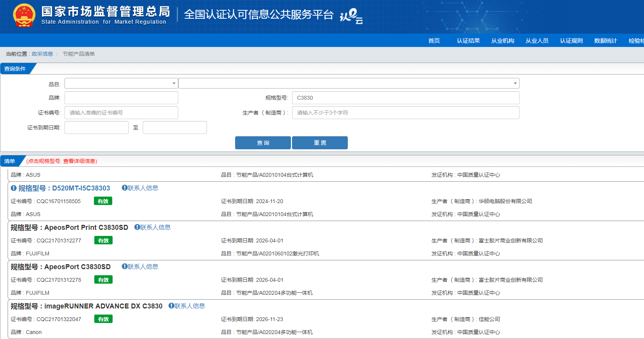Click brand text Canon

pos(34,332)
